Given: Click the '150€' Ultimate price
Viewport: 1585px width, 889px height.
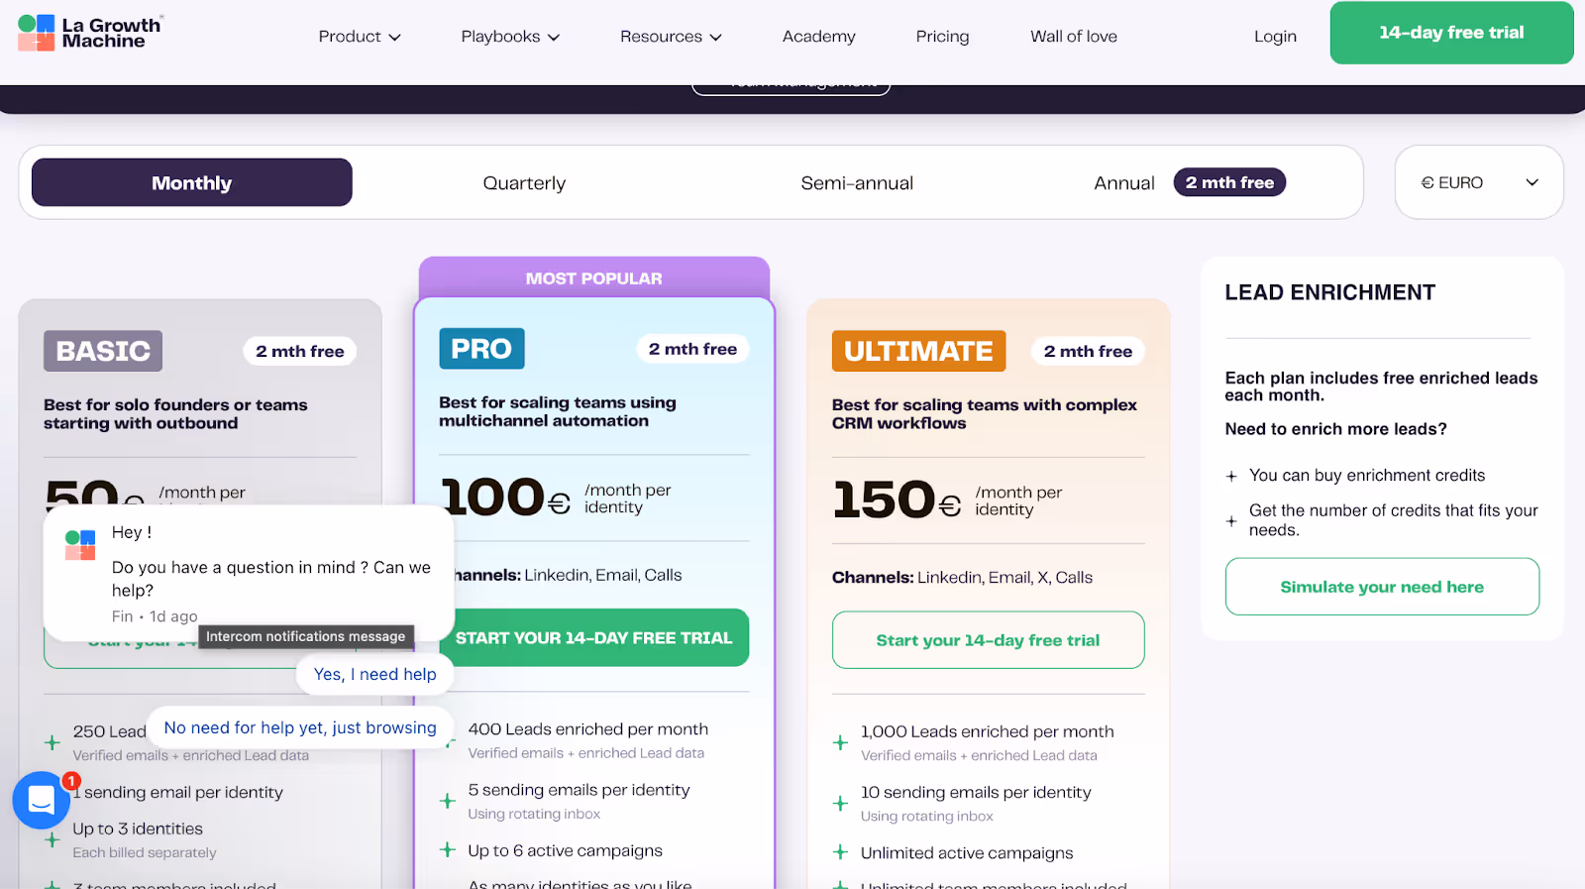Looking at the screenshot, I should pos(897,500).
